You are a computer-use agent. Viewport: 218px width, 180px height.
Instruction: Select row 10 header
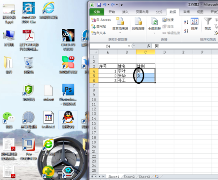pyautogui.click(x=94, y=100)
